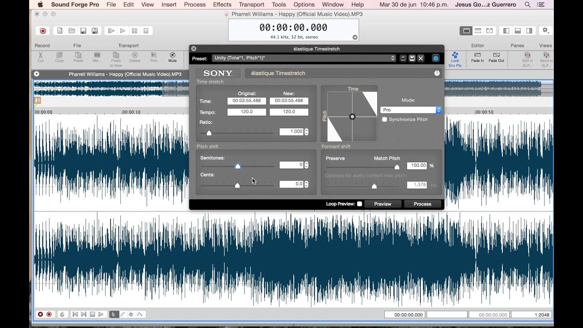The width and height of the screenshot is (583, 328).
Task: Click the Ratio slider handle
Action: (x=209, y=133)
